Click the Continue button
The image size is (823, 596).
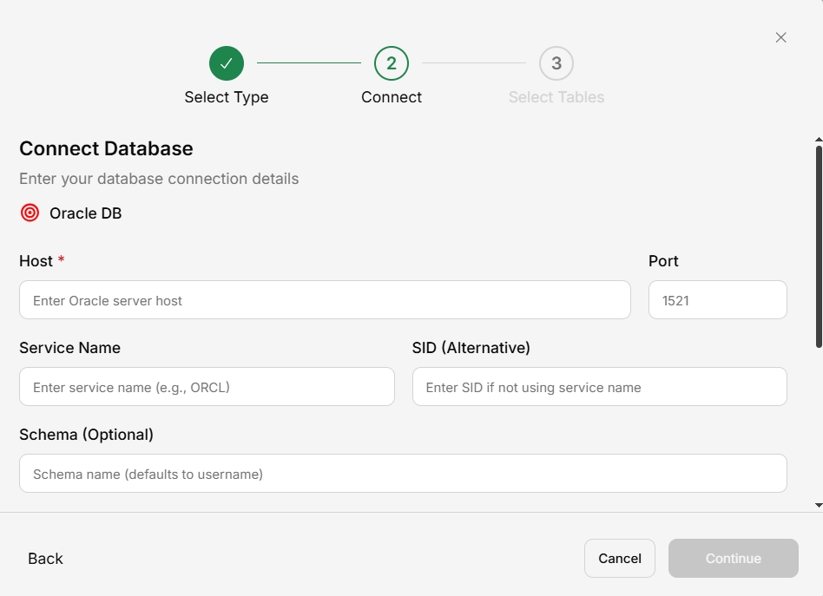[733, 559]
